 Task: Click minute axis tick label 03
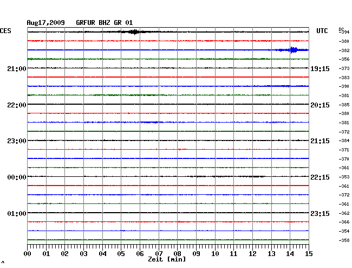click(x=83, y=254)
